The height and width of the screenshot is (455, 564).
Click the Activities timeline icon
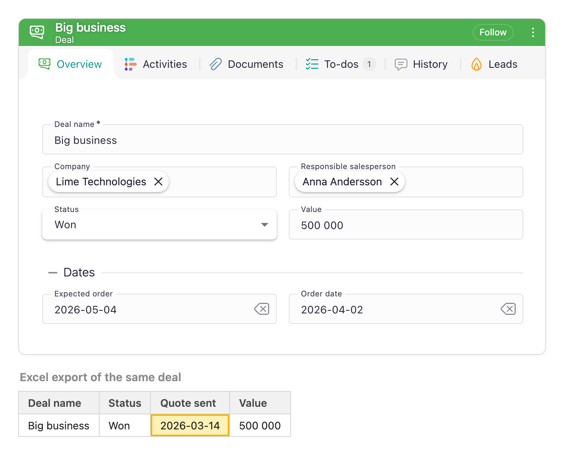[130, 64]
